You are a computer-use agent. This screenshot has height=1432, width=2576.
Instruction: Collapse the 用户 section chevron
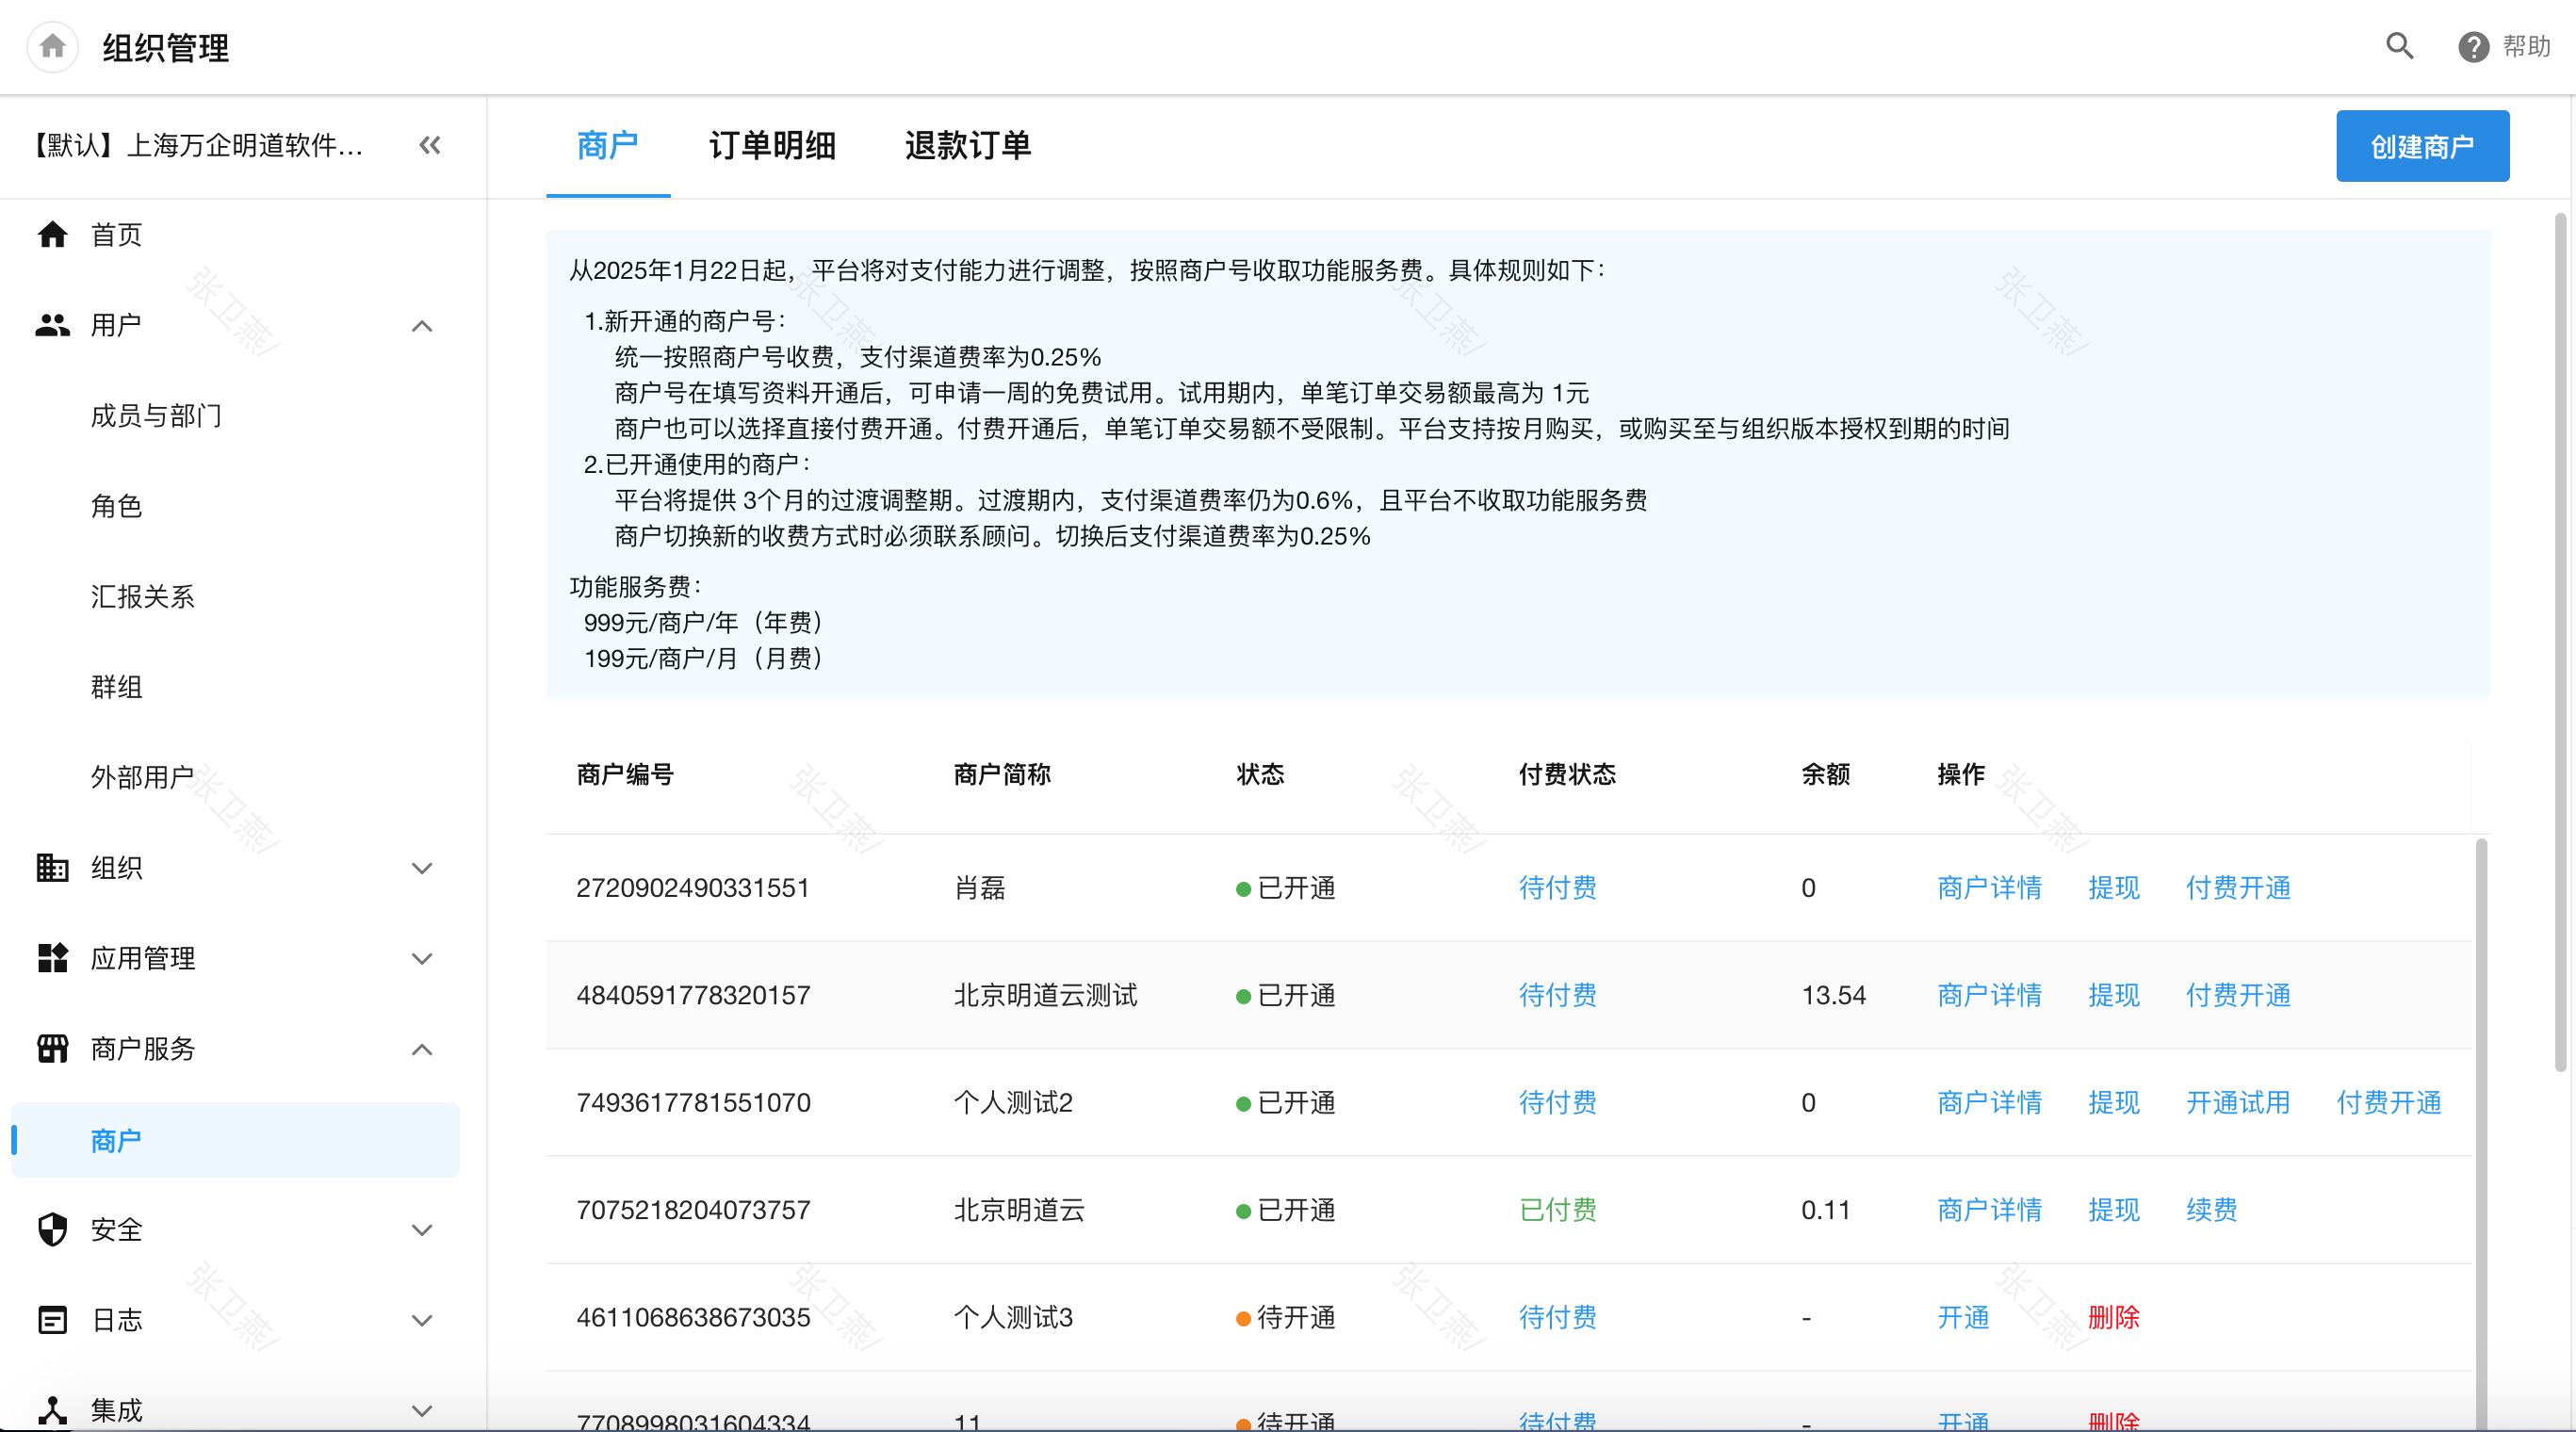(422, 326)
